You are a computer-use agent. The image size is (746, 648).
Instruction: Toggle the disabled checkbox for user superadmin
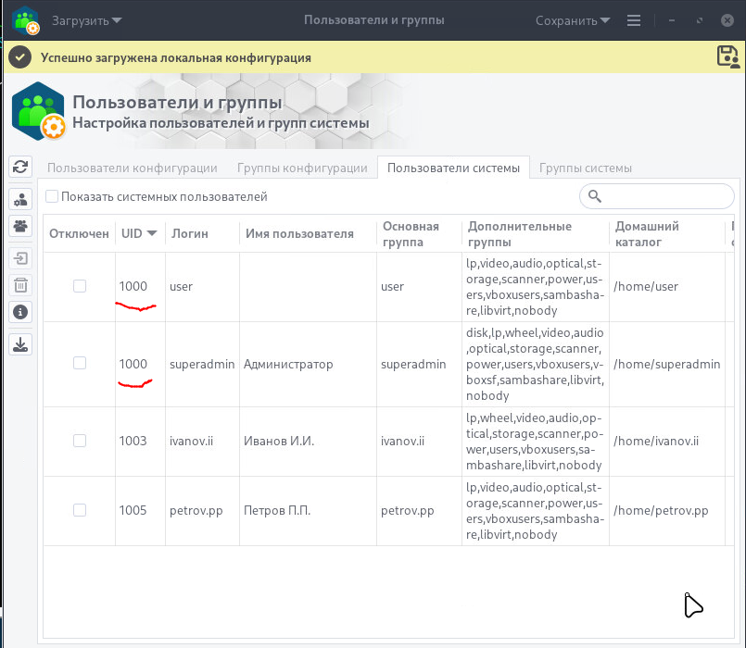80,364
